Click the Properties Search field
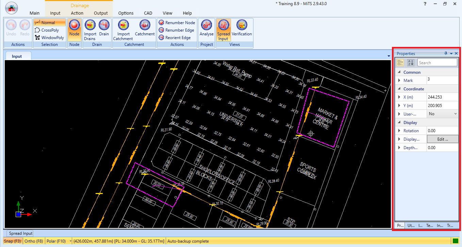 [x=437, y=63]
